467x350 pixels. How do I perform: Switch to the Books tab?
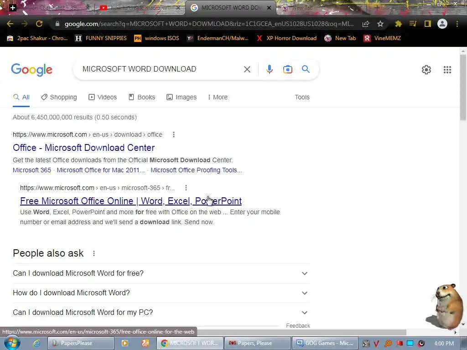pyautogui.click(x=142, y=97)
